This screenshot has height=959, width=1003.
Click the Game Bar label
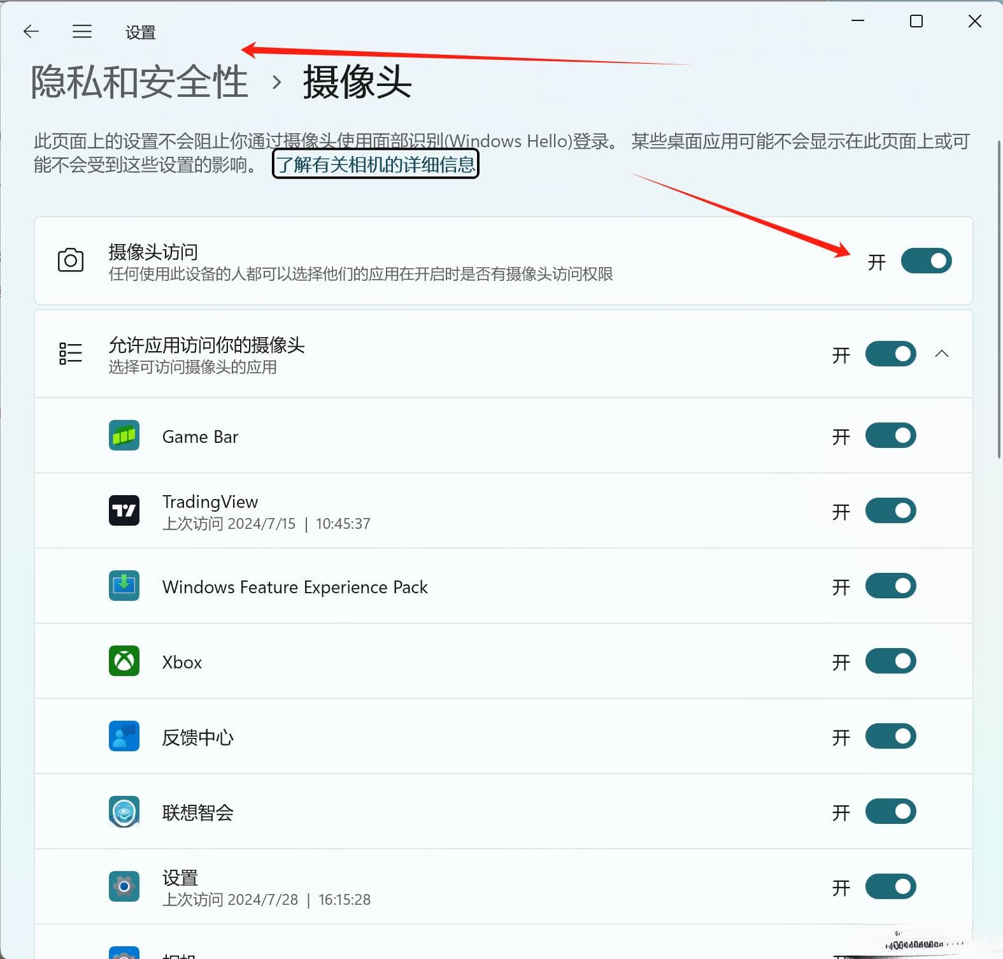coord(200,436)
